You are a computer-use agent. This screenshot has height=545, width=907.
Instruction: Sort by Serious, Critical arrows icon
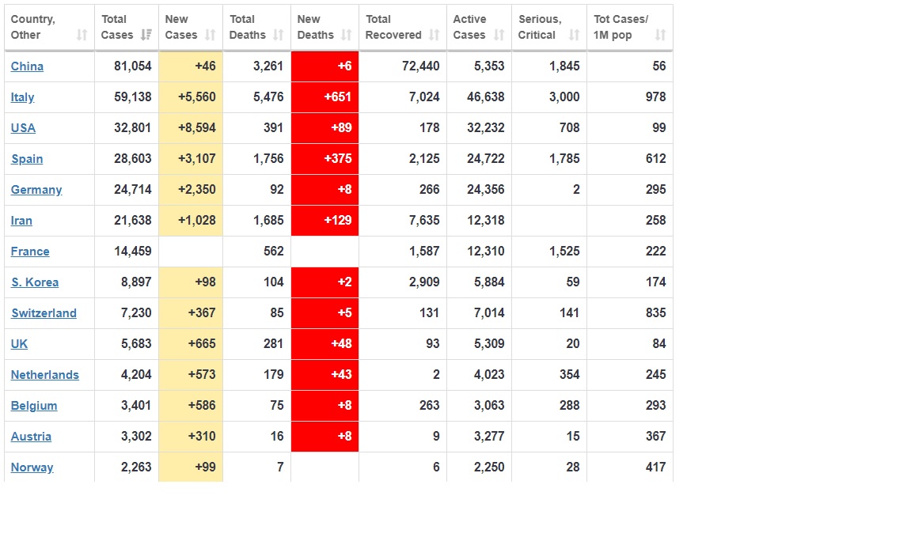click(x=574, y=36)
